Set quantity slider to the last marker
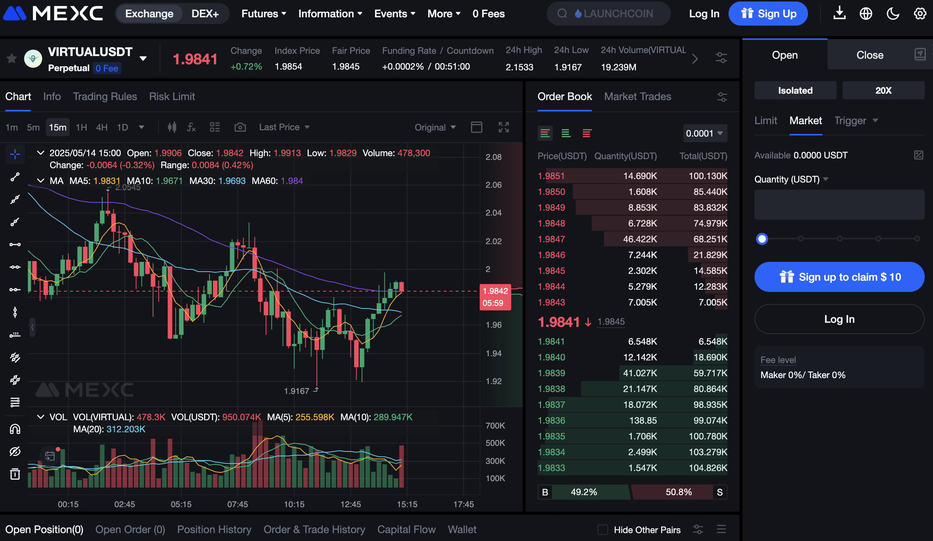Screen dimensions: 933x541 click(917, 239)
